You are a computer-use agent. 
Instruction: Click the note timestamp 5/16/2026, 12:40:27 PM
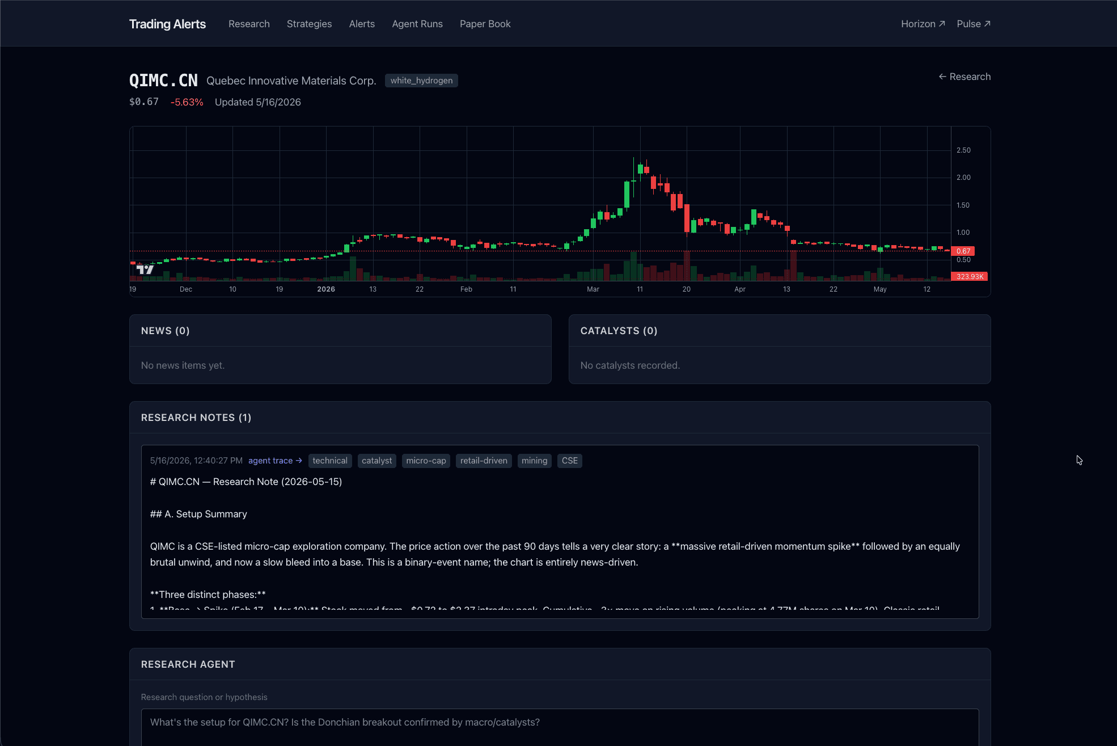[196, 461]
